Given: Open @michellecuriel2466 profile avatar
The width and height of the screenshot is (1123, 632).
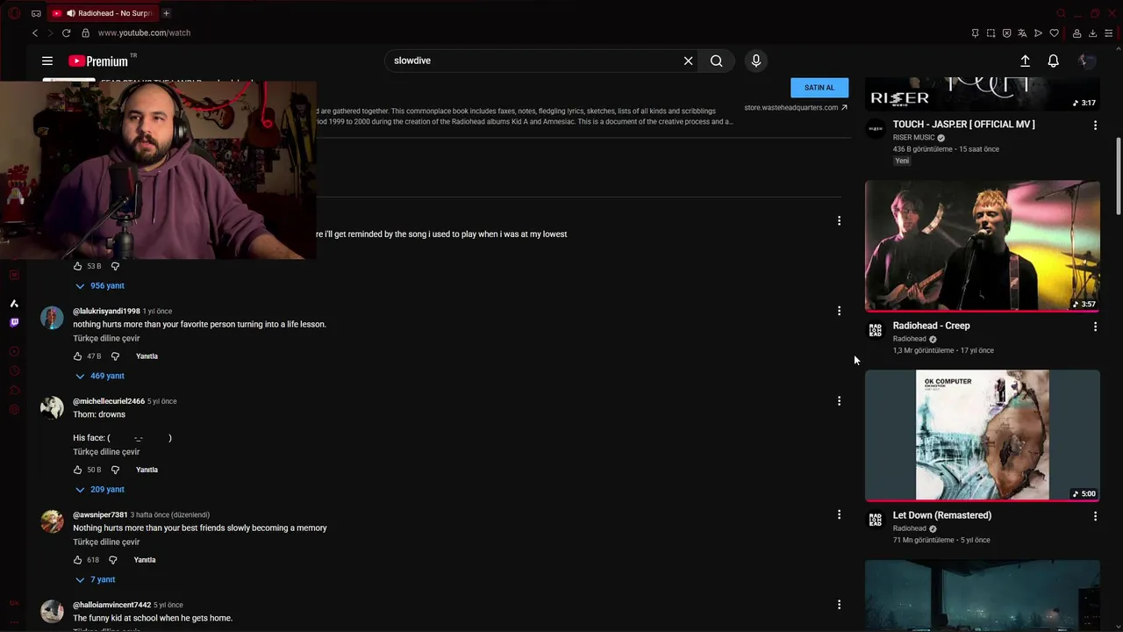Looking at the screenshot, I should tap(52, 407).
